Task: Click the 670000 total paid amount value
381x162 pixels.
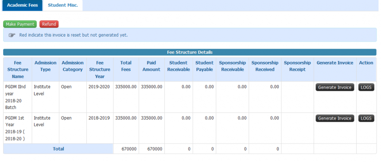Action: click(155, 149)
